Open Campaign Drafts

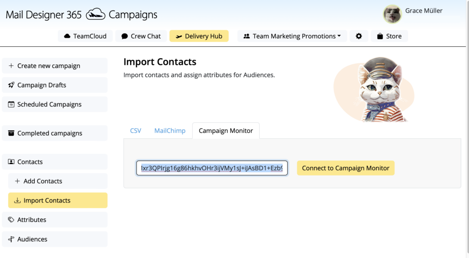(x=55, y=85)
